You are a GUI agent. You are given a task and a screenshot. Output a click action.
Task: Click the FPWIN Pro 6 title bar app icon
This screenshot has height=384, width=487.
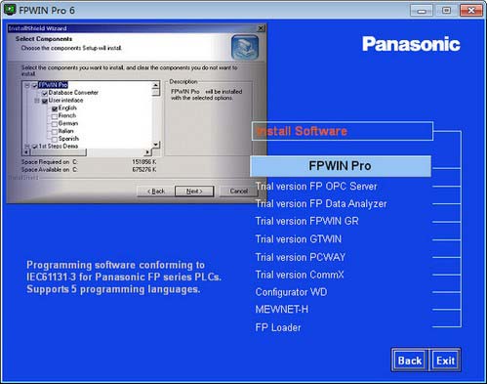pos(10,10)
